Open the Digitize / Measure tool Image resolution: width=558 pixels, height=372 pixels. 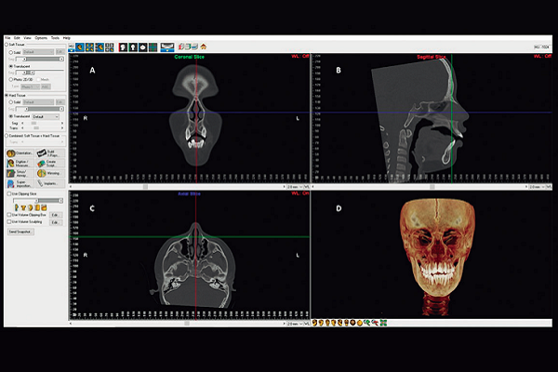coord(20,164)
